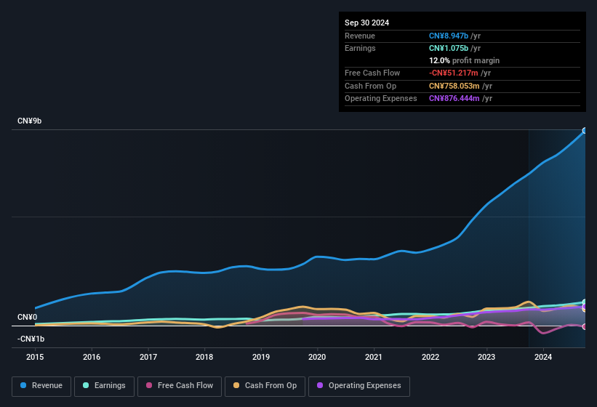Screen dimensions: 597x407
Task: Click the -CN¥1b y-axis label
Action: click(x=31, y=339)
